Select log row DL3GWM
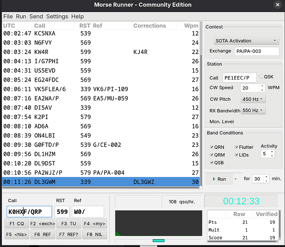 click(101, 182)
